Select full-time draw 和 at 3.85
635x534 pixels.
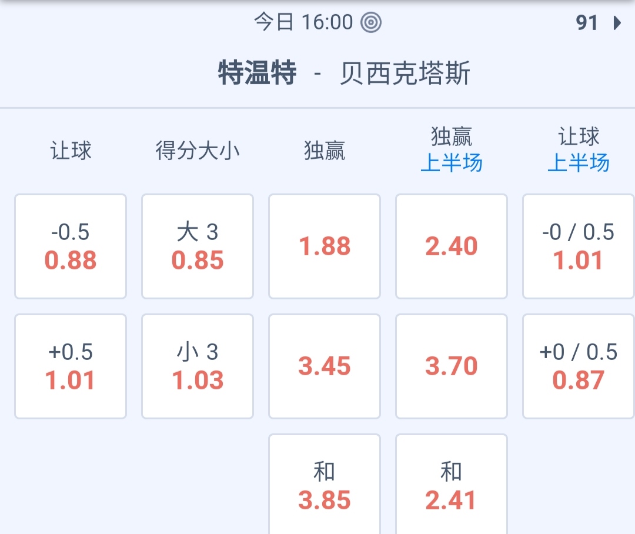(x=325, y=485)
